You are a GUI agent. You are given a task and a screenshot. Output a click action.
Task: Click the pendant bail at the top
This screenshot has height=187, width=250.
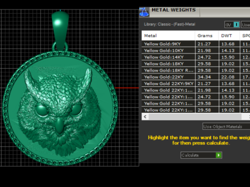[60, 31]
